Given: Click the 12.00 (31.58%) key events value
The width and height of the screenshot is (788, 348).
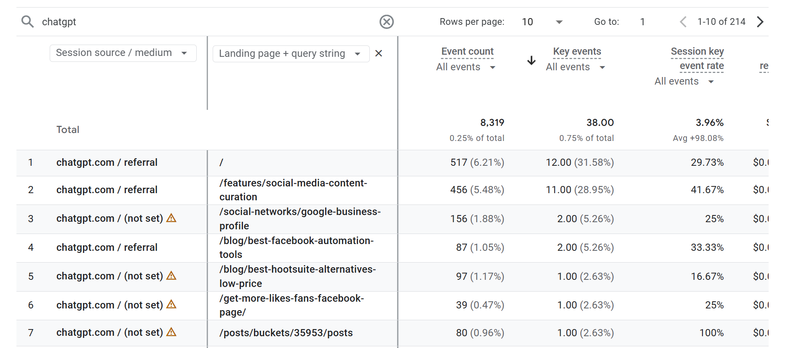Looking at the screenshot, I should [580, 162].
